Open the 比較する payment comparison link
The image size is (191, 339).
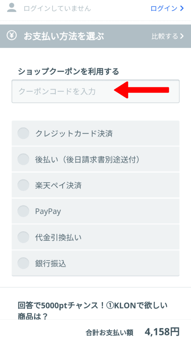[168, 36]
